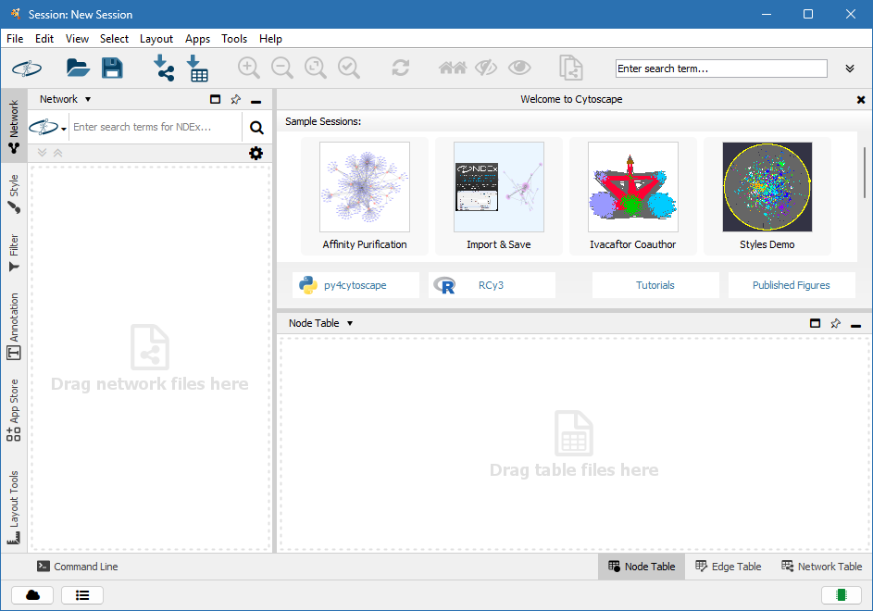Minimize the Network panel
The width and height of the screenshot is (873, 611).
coord(256,102)
